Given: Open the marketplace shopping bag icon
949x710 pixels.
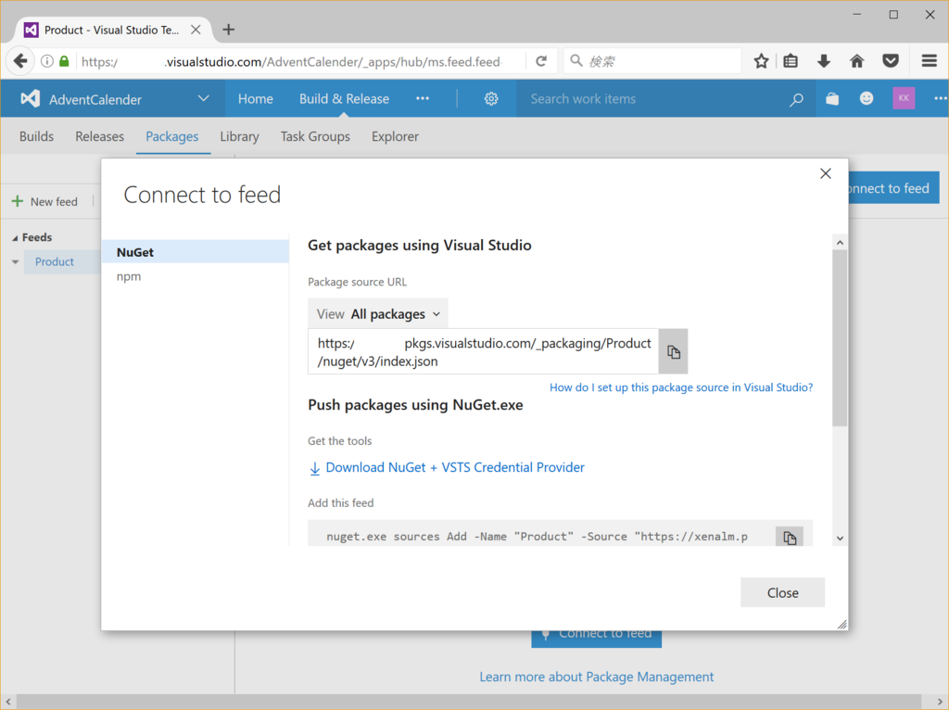Looking at the screenshot, I should 832,98.
